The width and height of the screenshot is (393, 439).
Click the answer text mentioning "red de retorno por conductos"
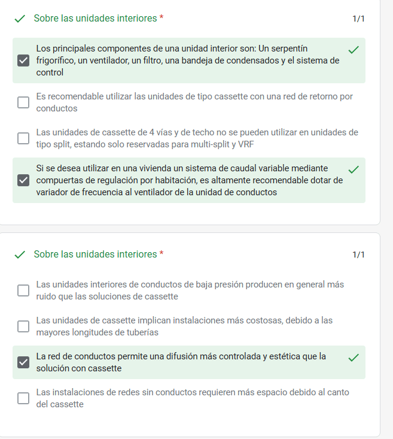[x=194, y=102]
